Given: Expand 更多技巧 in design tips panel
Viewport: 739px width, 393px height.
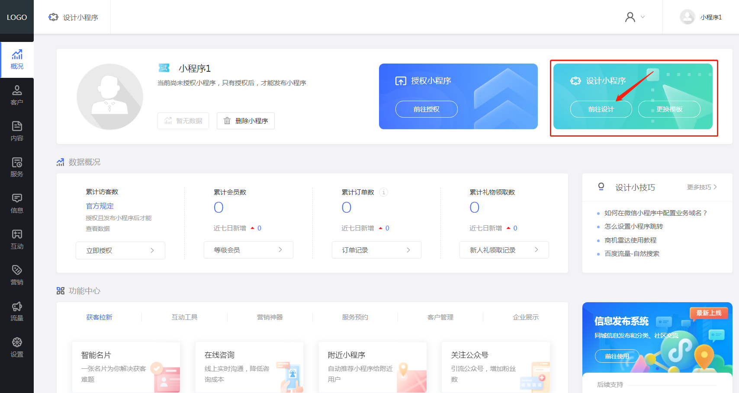Looking at the screenshot, I should 701,187.
